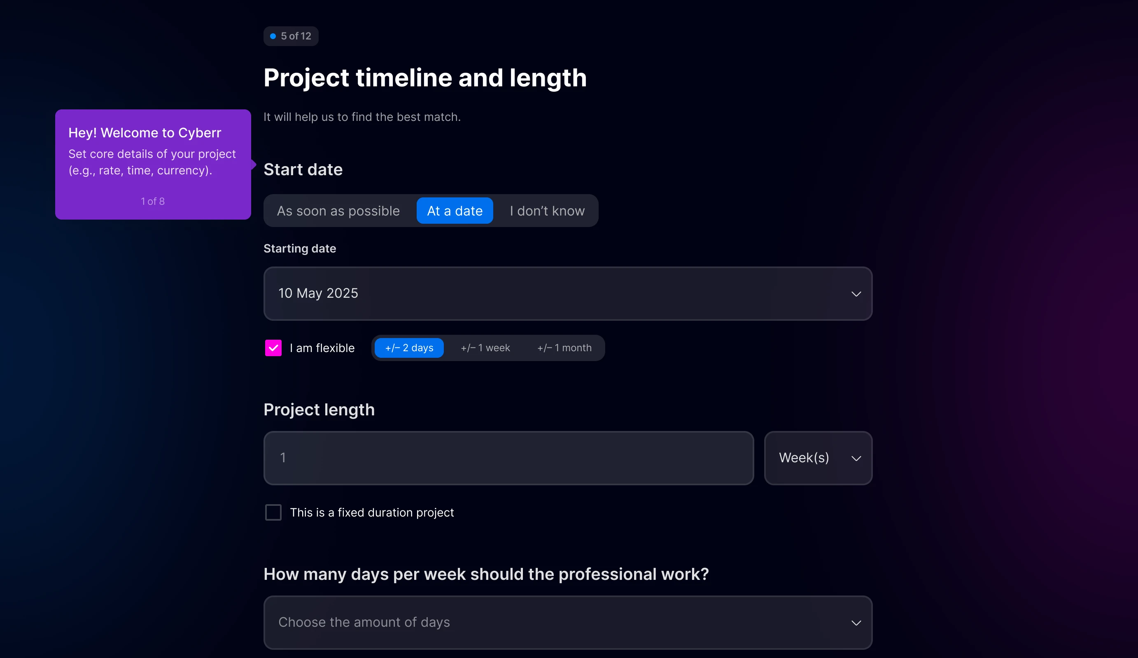This screenshot has width=1138, height=658.
Task: Click the chevron arrow beside Week(s)
Action: tap(856, 459)
